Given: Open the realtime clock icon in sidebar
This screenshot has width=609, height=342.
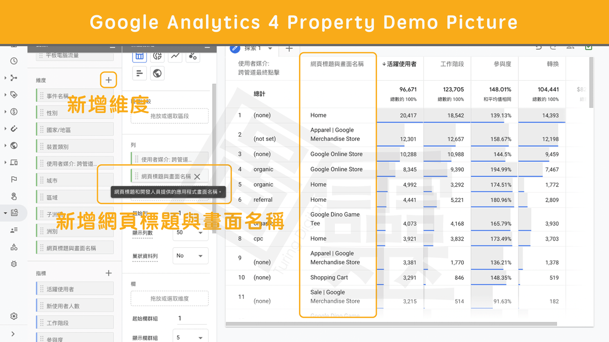Looking at the screenshot, I should (14, 61).
